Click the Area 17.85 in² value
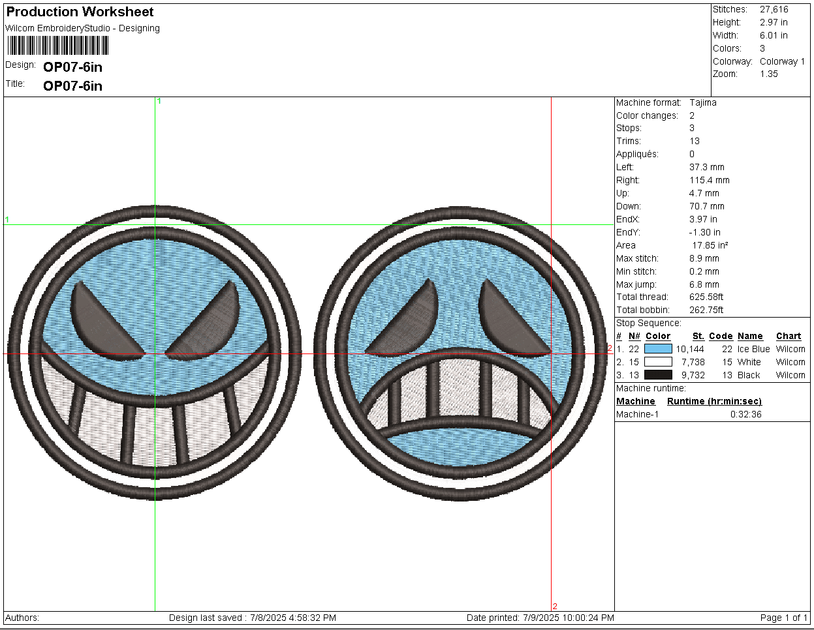The image size is (814, 630). 710,245
